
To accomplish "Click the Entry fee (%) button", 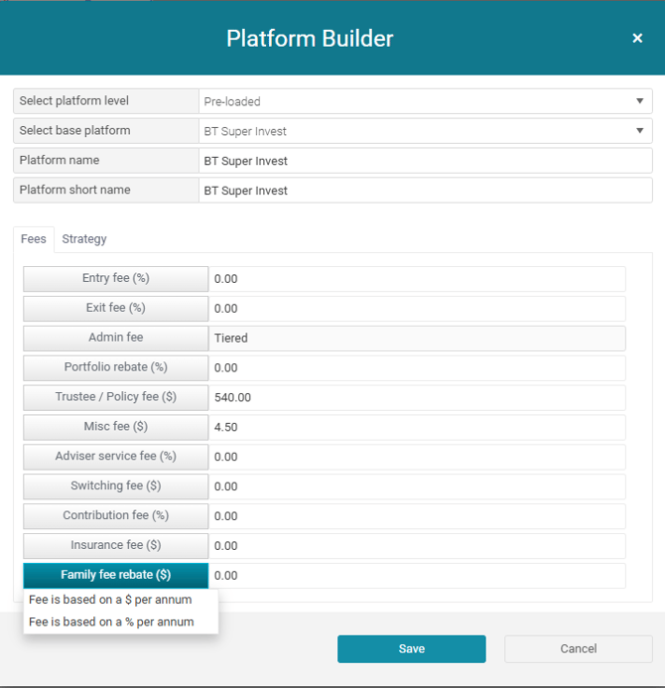I will click(116, 279).
